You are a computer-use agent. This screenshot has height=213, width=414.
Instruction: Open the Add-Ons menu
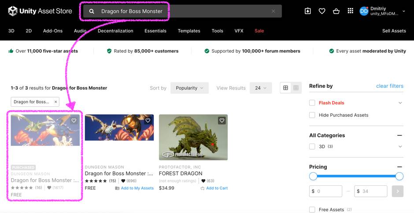[x=53, y=31]
